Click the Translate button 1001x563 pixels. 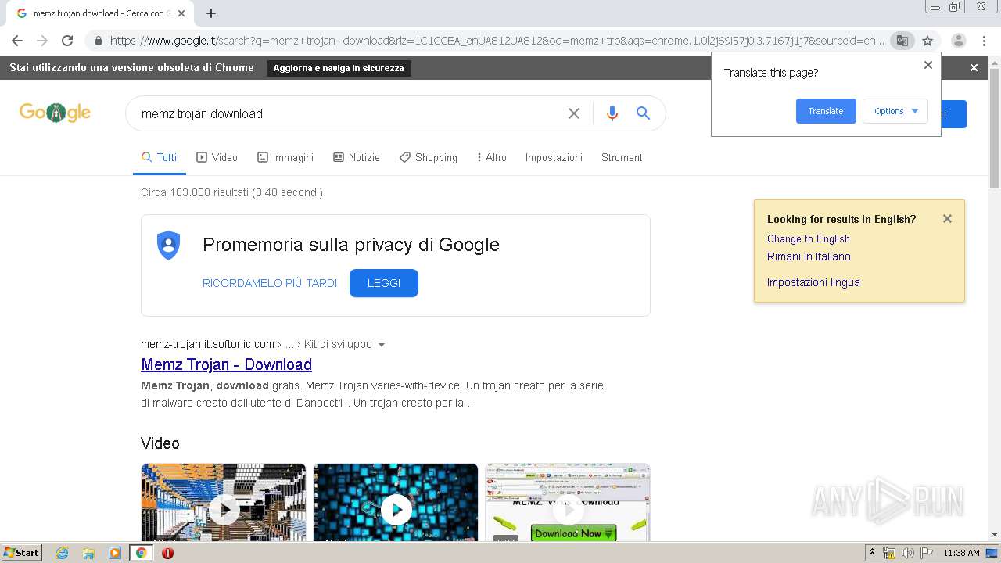(826, 111)
